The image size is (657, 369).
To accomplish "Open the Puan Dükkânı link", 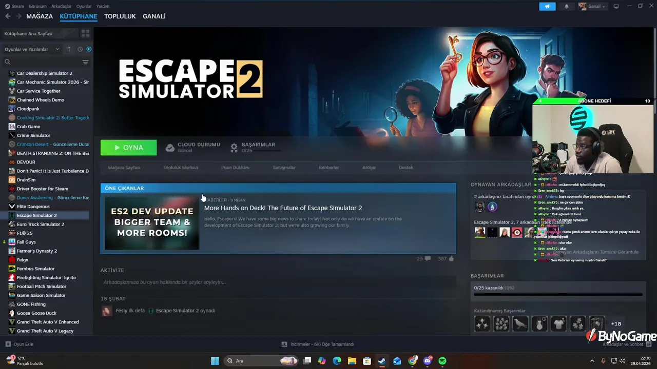I will coord(235,168).
